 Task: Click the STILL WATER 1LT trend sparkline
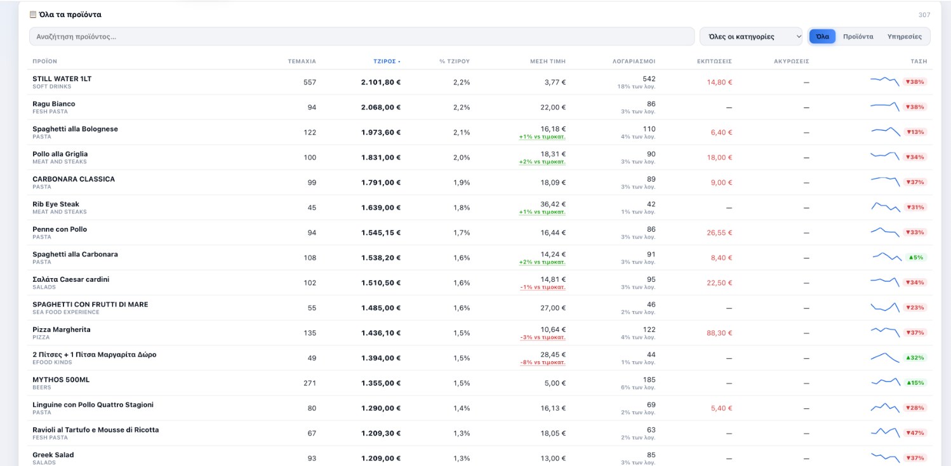click(x=885, y=81)
